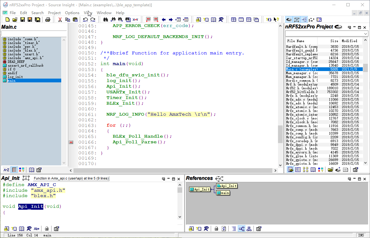Screen dimensions: 370x238
Task: Click the Undo arrow icon
Action: point(85,19)
